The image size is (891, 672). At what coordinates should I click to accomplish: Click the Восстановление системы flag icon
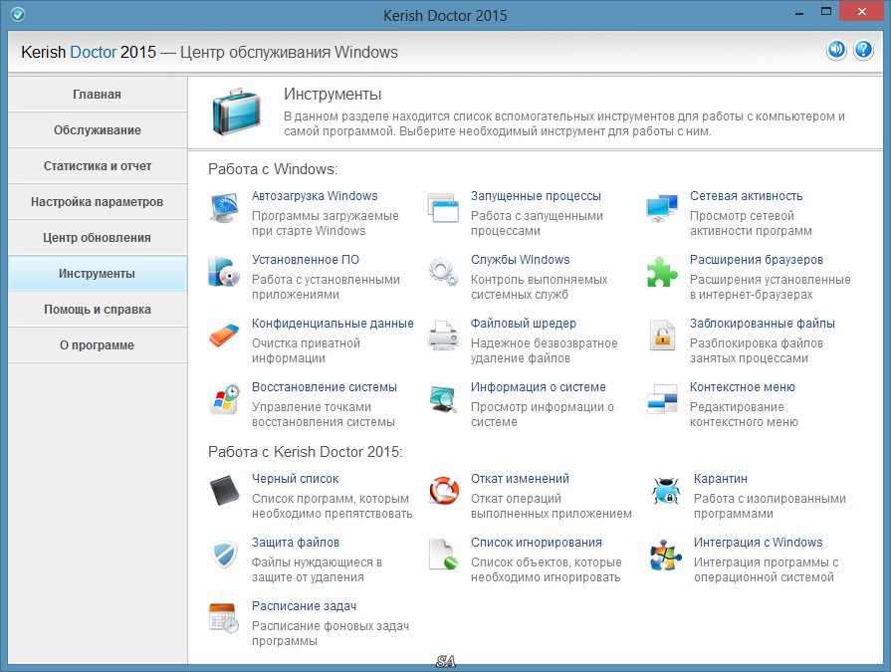pyautogui.click(x=224, y=399)
